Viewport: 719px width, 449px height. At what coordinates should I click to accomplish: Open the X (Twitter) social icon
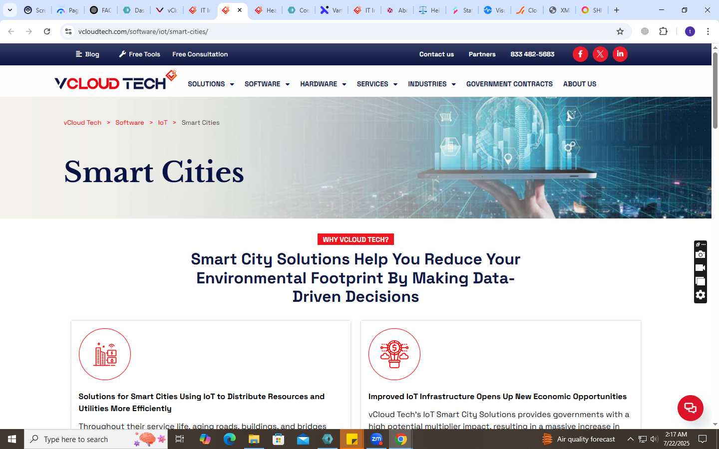[600, 54]
